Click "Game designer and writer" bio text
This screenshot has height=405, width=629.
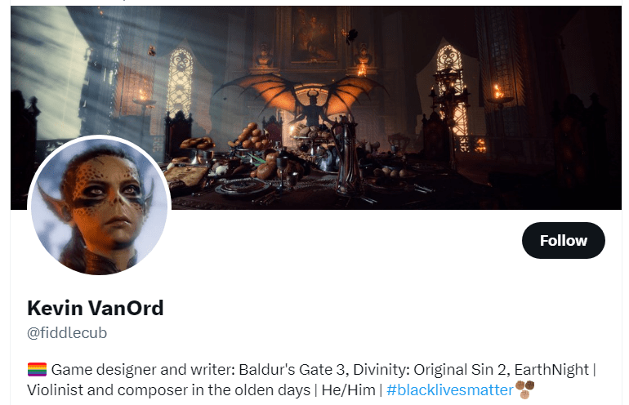pyautogui.click(x=143, y=369)
